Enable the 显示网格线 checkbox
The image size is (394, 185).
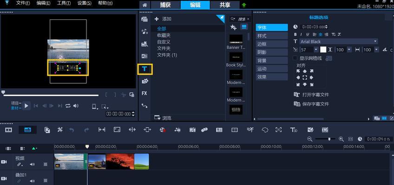coord(295,58)
